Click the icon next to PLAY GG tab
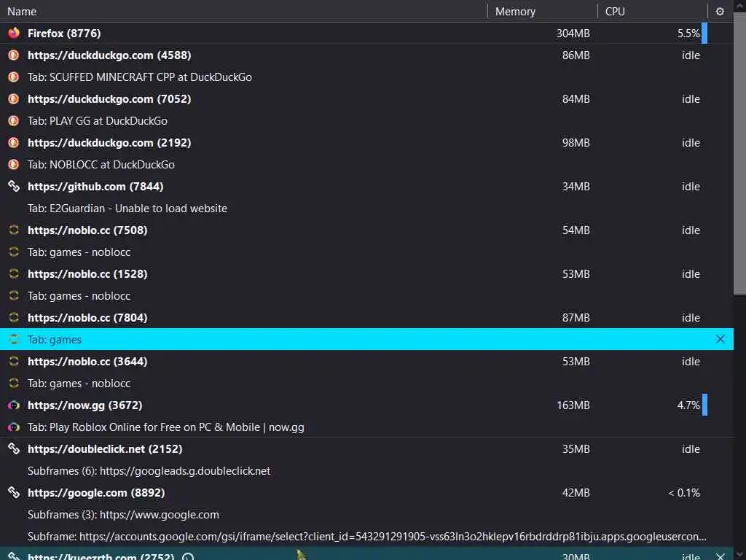Screen dimensions: 746x560 click(14, 120)
